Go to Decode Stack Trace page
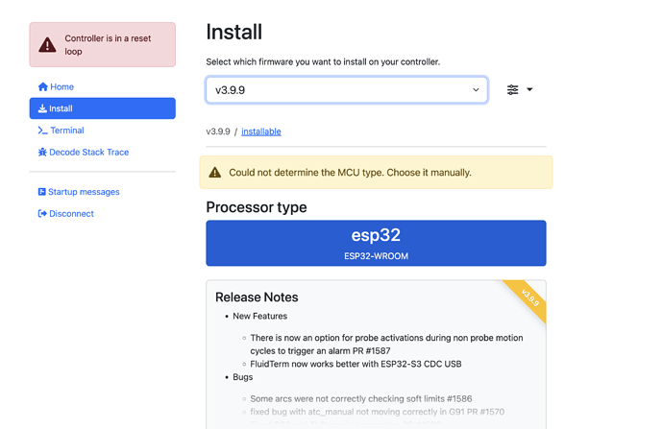 [88, 153]
